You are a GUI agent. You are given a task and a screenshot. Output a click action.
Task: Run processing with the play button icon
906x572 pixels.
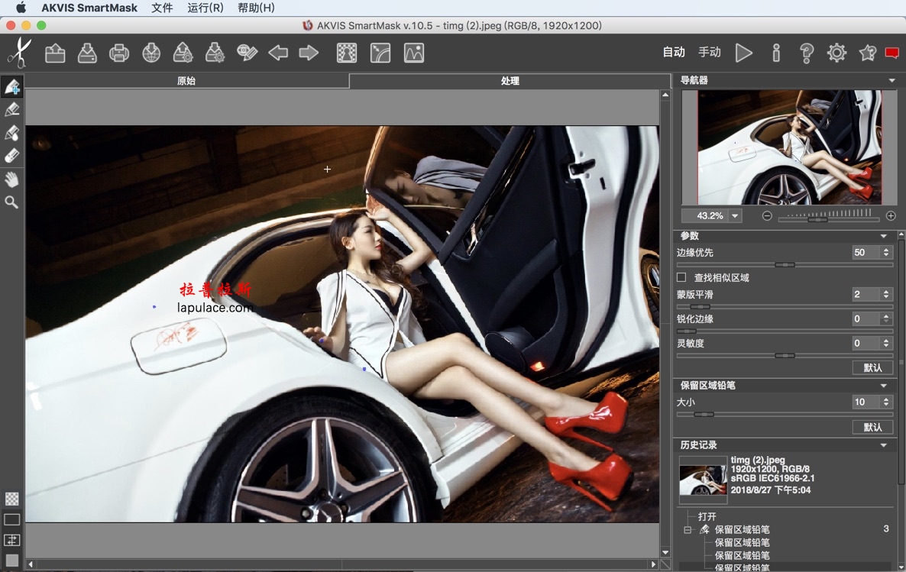point(744,52)
